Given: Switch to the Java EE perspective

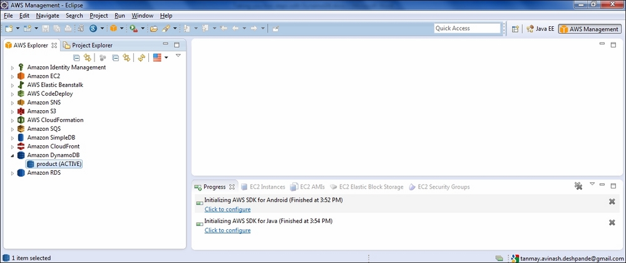Looking at the screenshot, I should pyautogui.click(x=540, y=29).
